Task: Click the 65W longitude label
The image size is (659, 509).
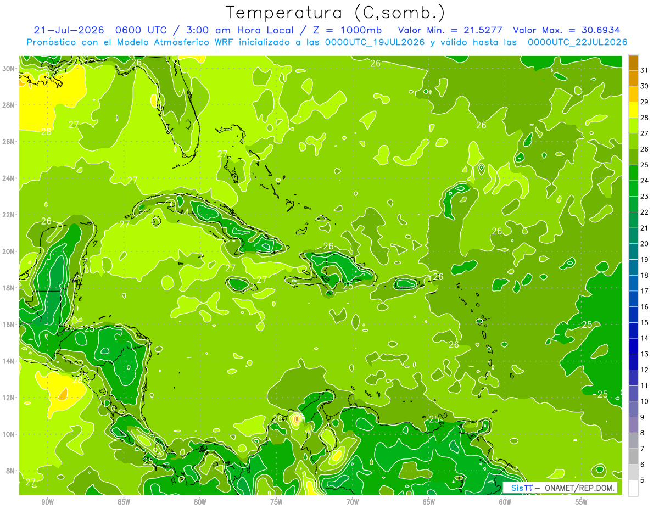Action: [429, 502]
